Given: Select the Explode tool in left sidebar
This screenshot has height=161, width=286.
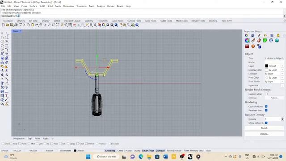Looking at the screenshot, I should (6, 67).
